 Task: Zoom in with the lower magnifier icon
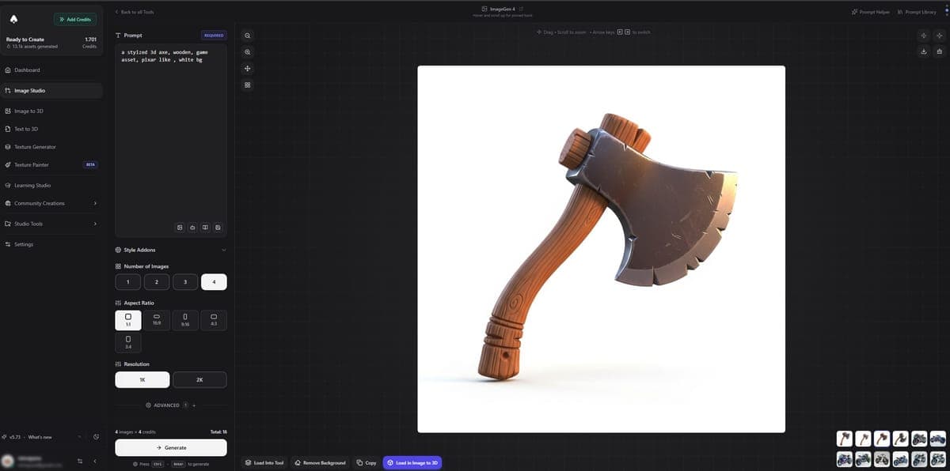point(248,52)
